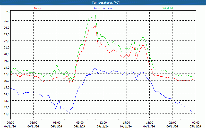Click the °C unit label on the axis
This screenshot has height=129, width=206.
8,12
